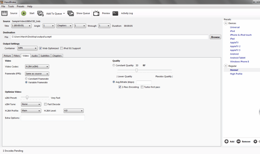Click the green Start play icon
The width and height of the screenshot is (260, 154).
[24, 13]
